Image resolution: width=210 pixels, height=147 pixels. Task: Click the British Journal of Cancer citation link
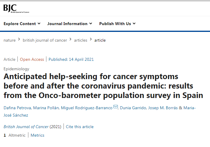[x=26, y=127]
